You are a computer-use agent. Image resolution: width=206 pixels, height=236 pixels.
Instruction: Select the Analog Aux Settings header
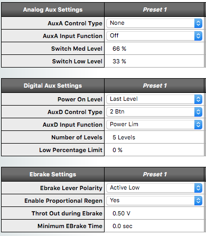click(x=53, y=10)
